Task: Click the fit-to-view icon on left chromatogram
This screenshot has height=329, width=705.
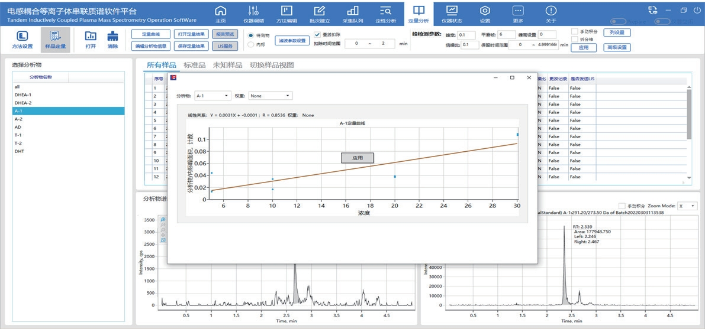Action: 163,240
